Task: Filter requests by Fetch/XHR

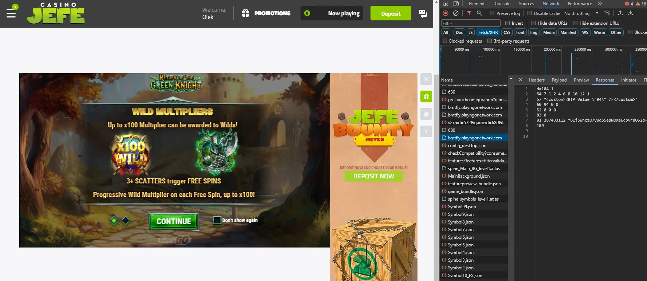Action: coord(488,32)
